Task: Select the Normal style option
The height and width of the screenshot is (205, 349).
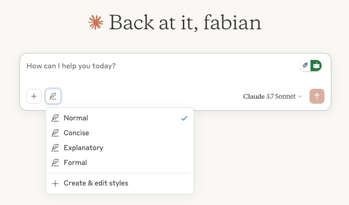Action: tap(76, 118)
